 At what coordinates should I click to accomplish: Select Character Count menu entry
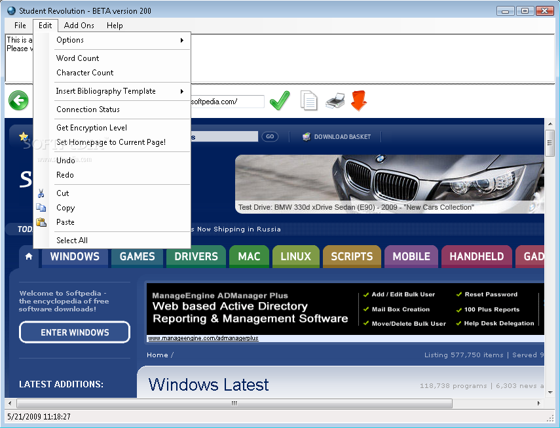click(122, 73)
